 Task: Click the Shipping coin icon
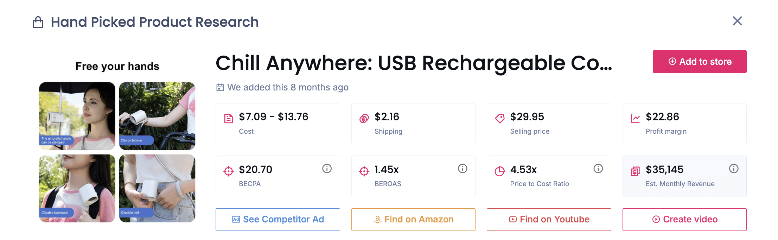point(364,119)
